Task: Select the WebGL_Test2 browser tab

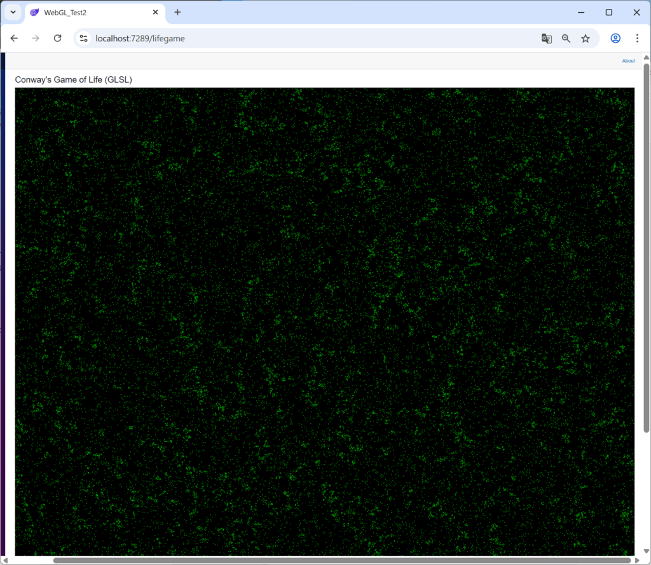Action: pos(89,13)
